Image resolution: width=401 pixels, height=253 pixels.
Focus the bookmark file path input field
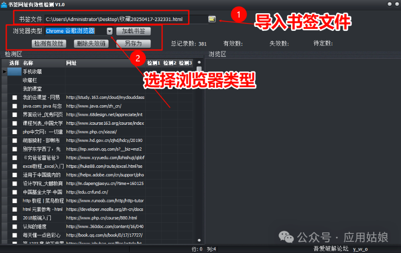click(126, 19)
